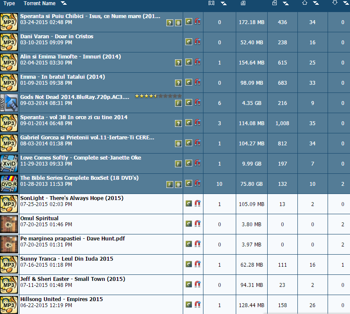Screen dimensions: 350x314
Task: Open Speranta si Puiu Chibici torrent details
Action: (90, 16)
